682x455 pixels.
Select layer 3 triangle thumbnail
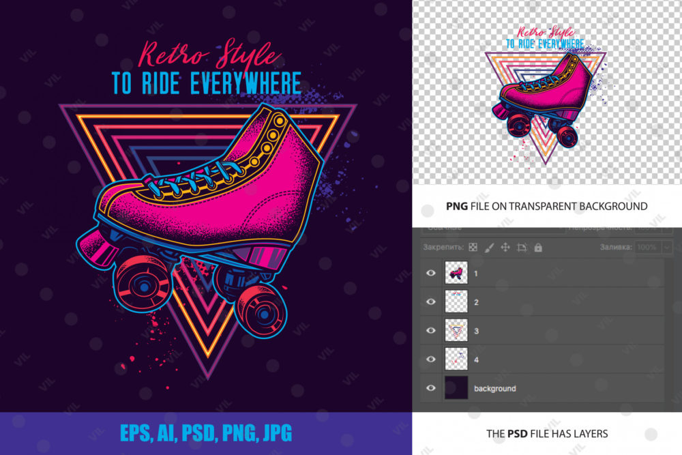tap(456, 330)
